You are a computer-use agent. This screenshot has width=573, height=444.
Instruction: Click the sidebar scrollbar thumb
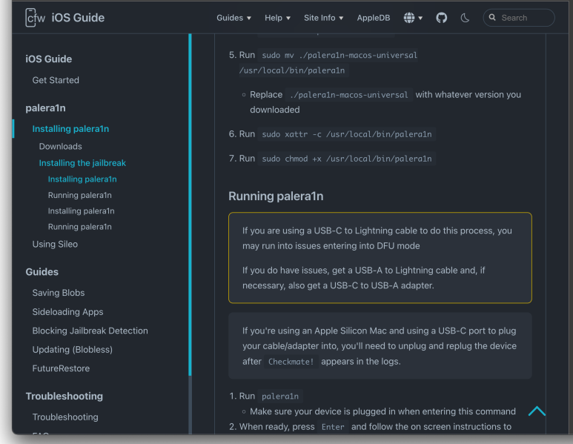click(190, 205)
